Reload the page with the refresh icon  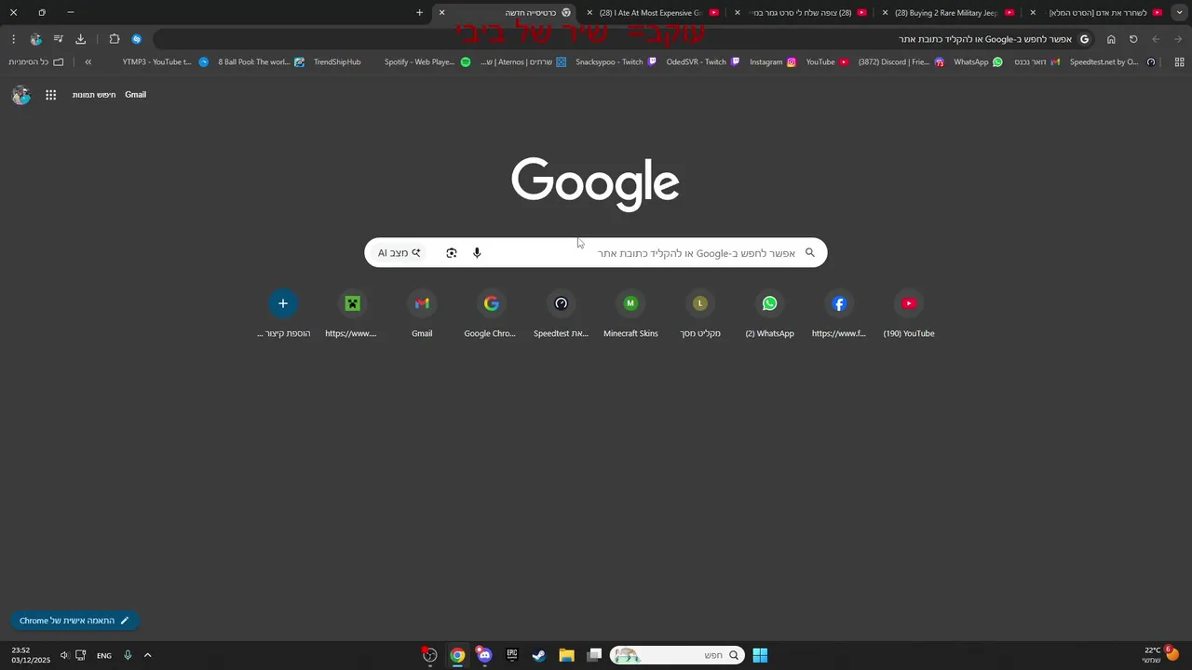(x=1133, y=39)
